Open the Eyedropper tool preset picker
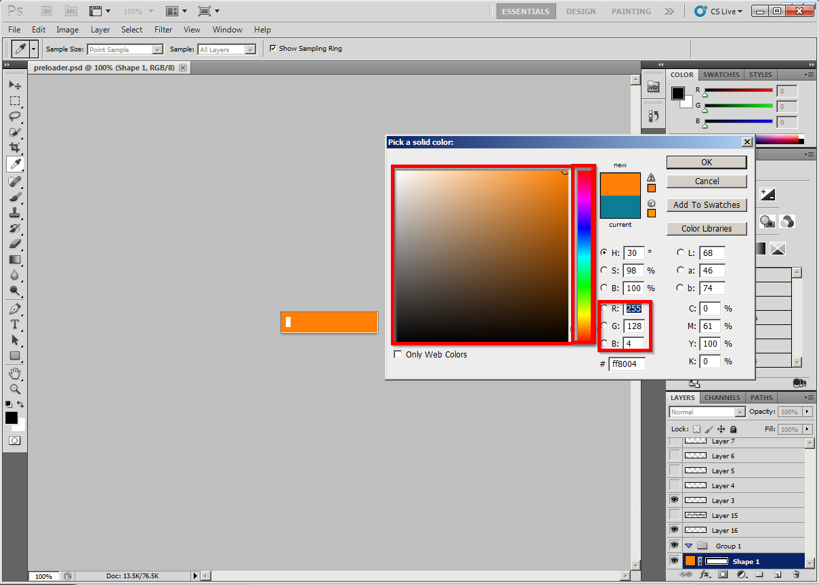 pyautogui.click(x=33, y=49)
